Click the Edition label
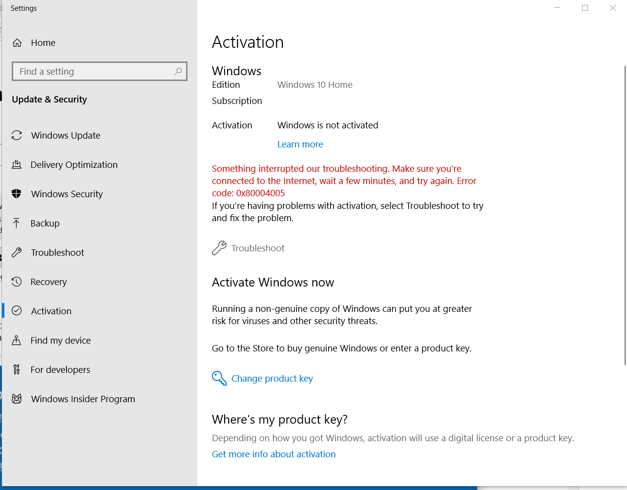Image resolution: width=627 pixels, height=490 pixels. [226, 84]
